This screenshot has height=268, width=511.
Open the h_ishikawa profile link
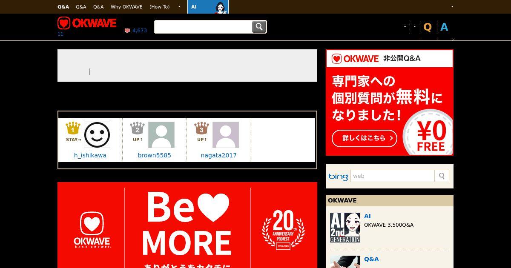[x=90, y=155]
